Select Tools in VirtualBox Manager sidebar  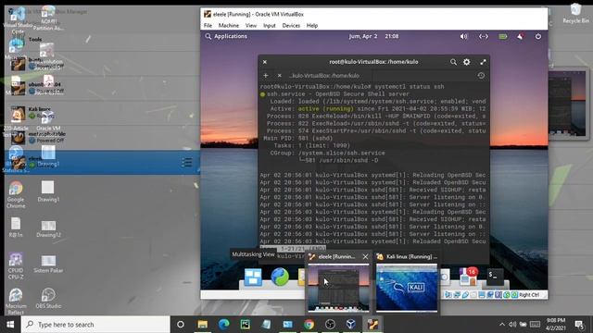click(x=35, y=39)
